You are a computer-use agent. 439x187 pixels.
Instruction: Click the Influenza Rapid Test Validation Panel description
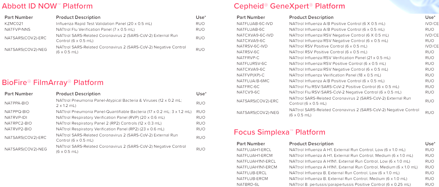click(104, 24)
